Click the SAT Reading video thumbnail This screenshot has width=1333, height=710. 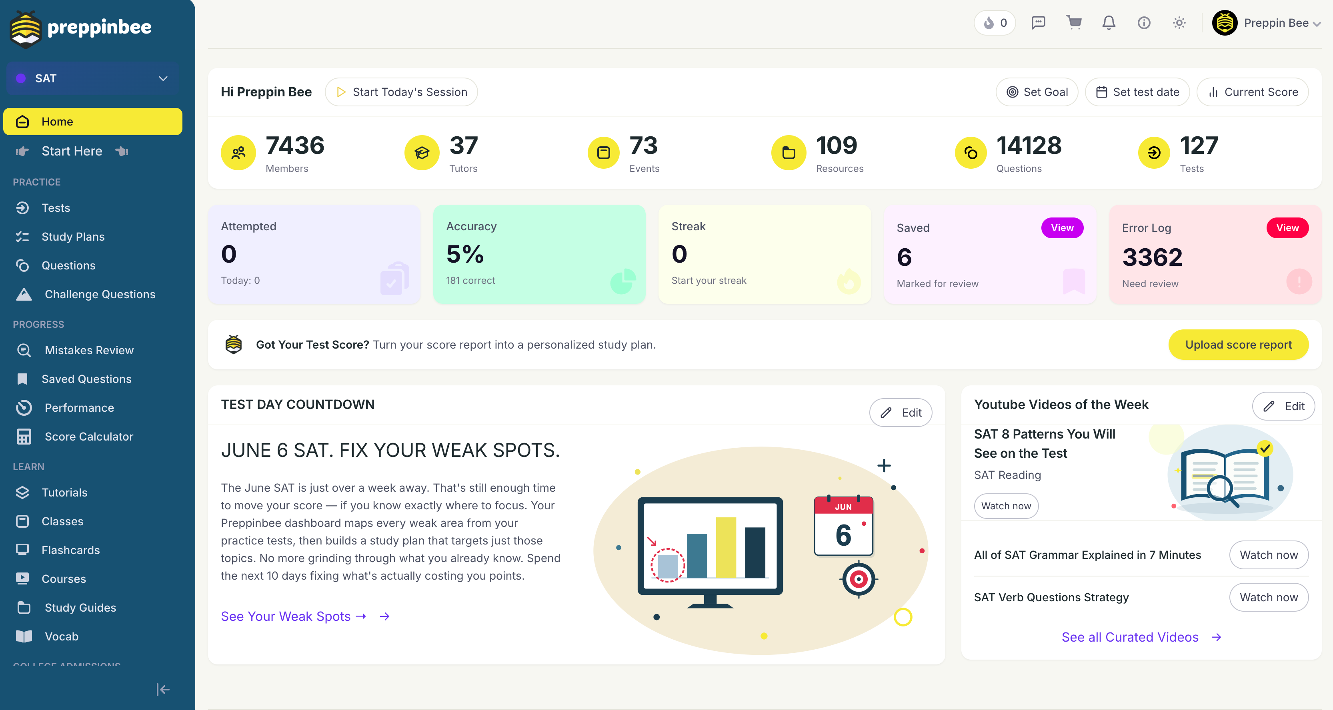point(1222,472)
